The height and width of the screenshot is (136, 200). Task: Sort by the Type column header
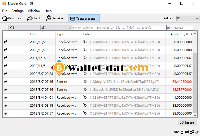point(69,34)
